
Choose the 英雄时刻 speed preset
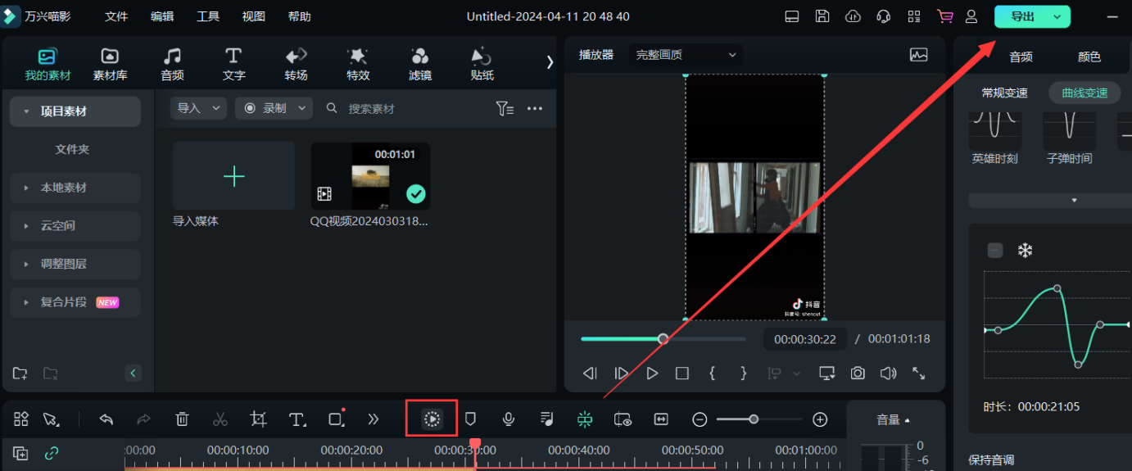pos(995,136)
